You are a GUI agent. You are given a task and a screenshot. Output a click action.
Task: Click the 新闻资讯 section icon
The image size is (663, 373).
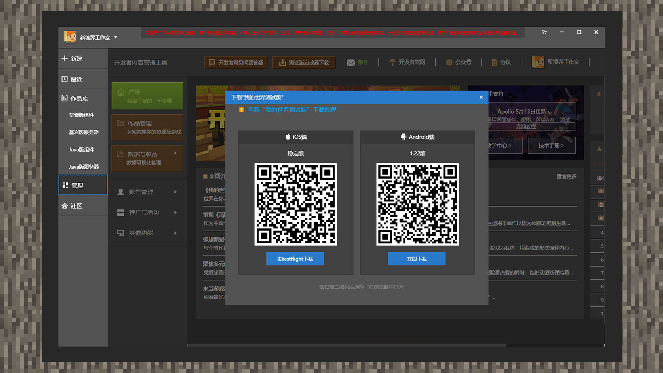pos(205,176)
